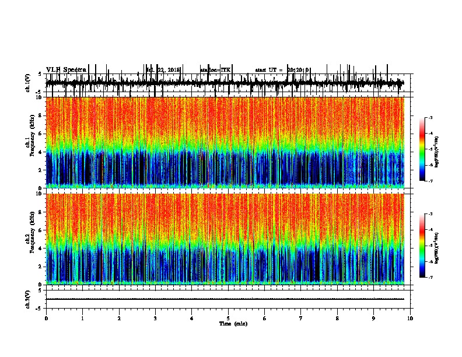
Task: Select the "start UT = 20:20: 0" label
Action: pyautogui.click(x=282, y=70)
